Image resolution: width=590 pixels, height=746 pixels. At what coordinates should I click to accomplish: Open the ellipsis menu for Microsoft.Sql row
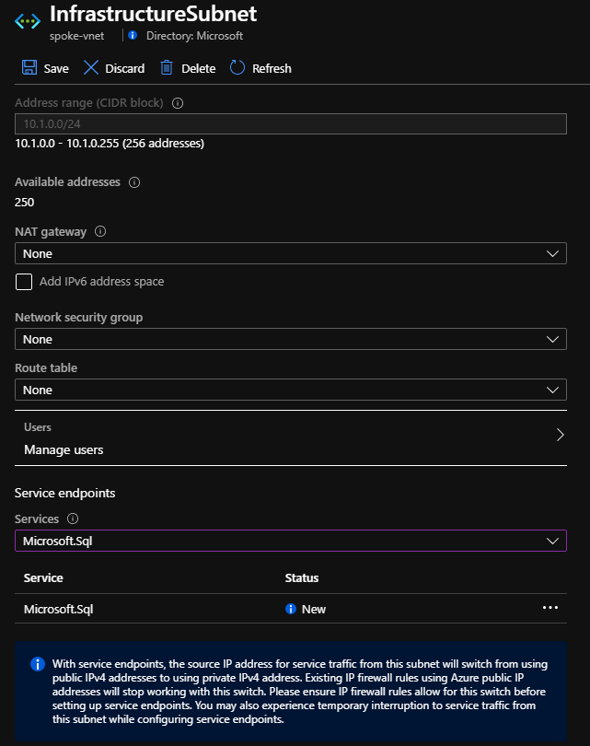(550, 608)
